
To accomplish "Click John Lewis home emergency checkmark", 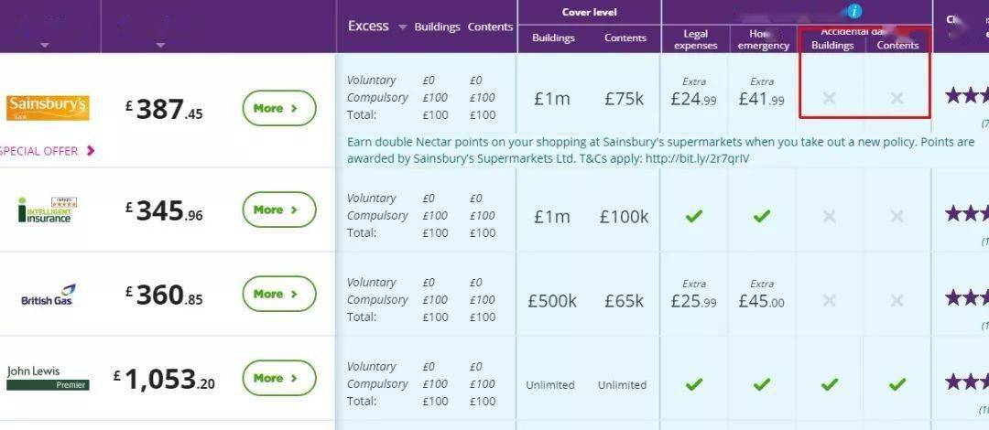I will coord(762,384).
